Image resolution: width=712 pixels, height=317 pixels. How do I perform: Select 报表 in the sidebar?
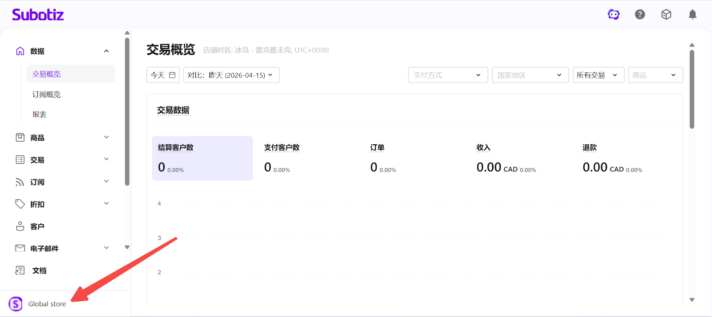tap(40, 115)
